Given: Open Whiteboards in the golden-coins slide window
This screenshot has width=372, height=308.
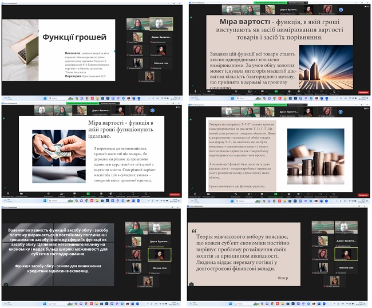Looking at the screenshot, I should 321,92.
